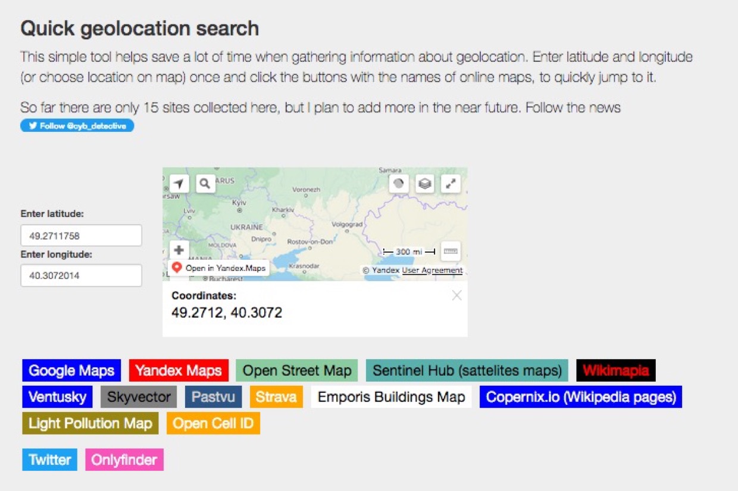Activate the map ruler tool
738x491 pixels.
(x=451, y=251)
